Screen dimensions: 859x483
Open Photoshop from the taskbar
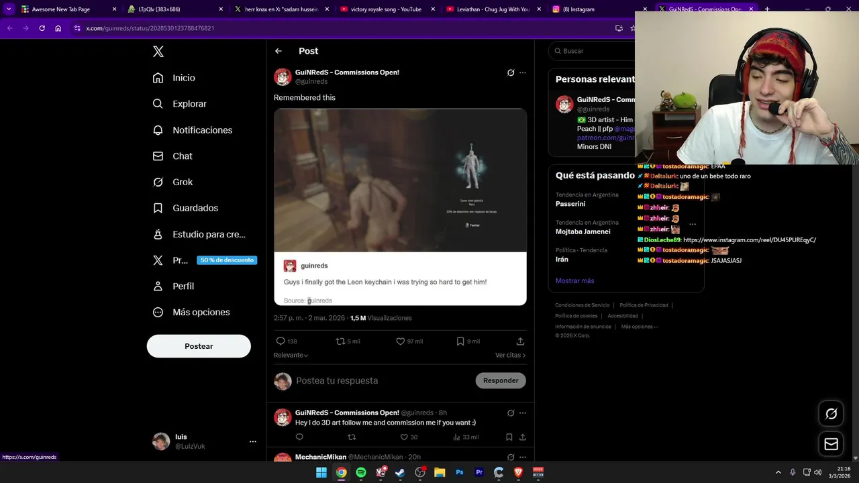tap(460, 472)
